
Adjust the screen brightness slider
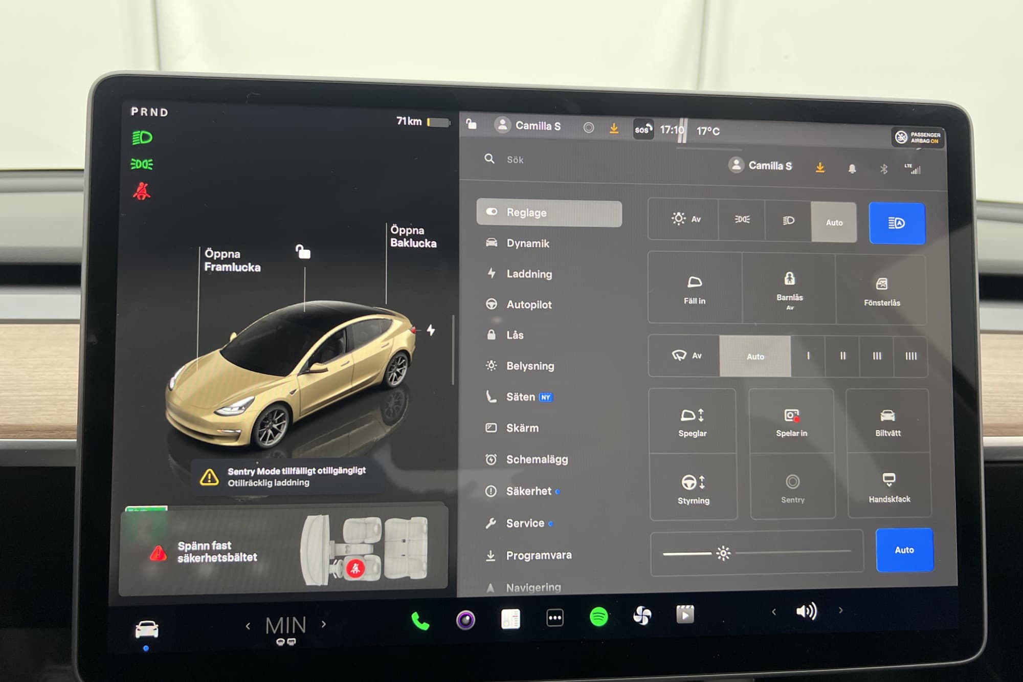tap(757, 553)
